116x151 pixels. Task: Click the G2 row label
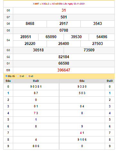[x=8, y=57]
